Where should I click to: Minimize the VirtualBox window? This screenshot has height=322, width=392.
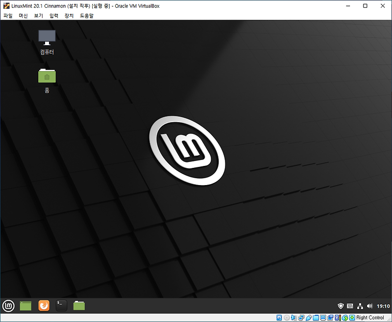click(348, 6)
